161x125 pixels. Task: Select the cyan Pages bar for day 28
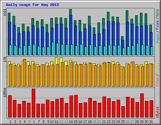tap(138, 49)
